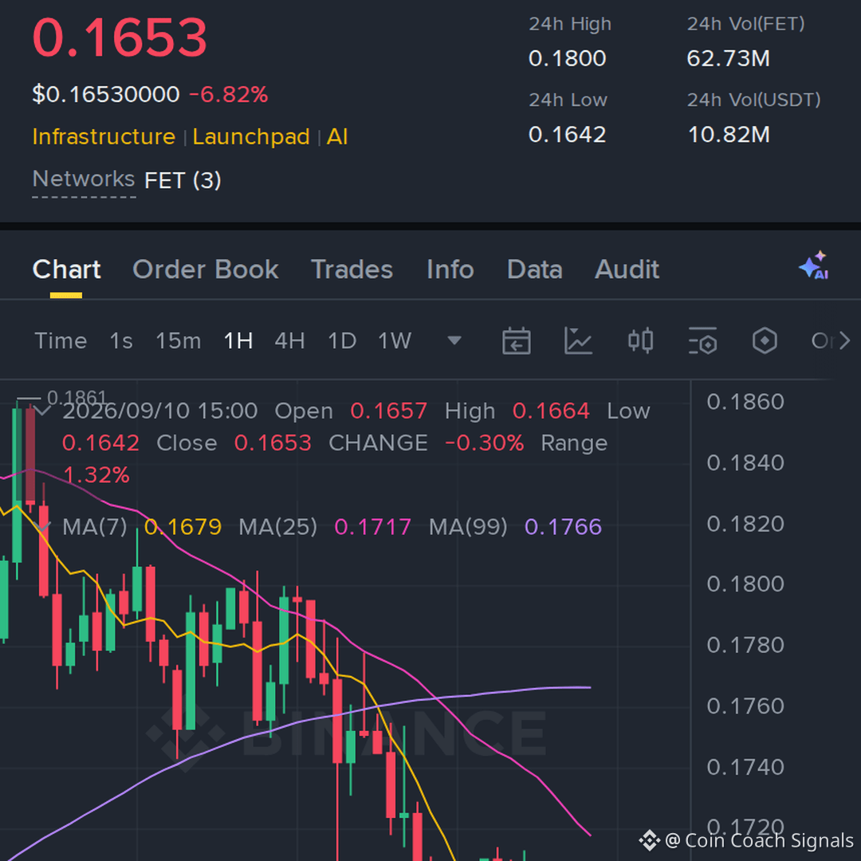Switch to the Order Book tab
Viewport: 861px width, 861px height.
click(206, 269)
